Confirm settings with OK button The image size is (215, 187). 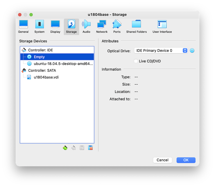point(186,160)
